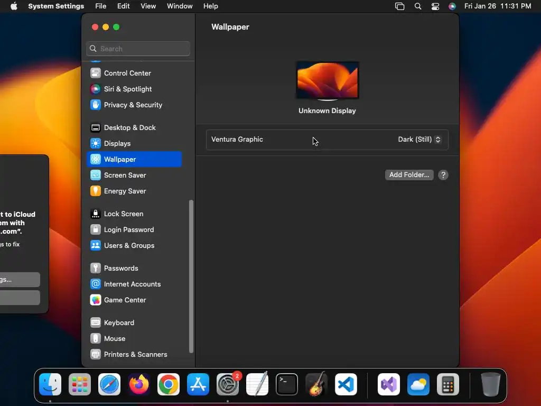Open the Apple menu
The width and height of the screenshot is (541, 406).
(x=14, y=6)
